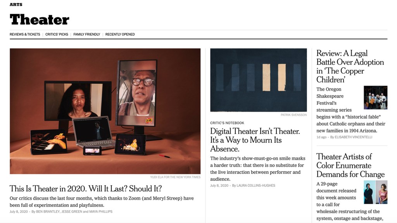View author Elisabeth Vincentelli
This screenshot has height=223, width=397.
click(x=354, y=137)
